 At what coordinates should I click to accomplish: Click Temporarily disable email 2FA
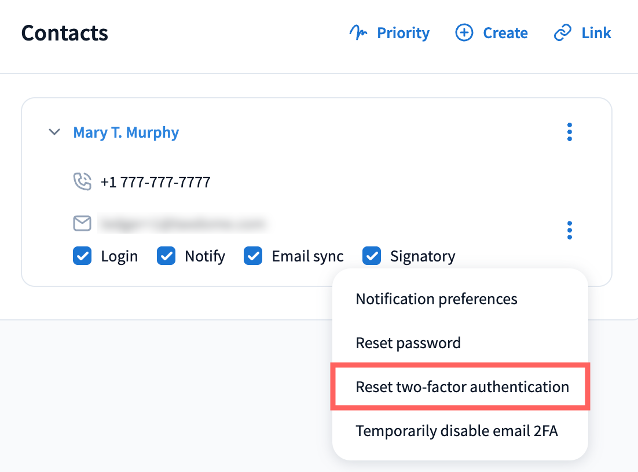click(457, 431)
